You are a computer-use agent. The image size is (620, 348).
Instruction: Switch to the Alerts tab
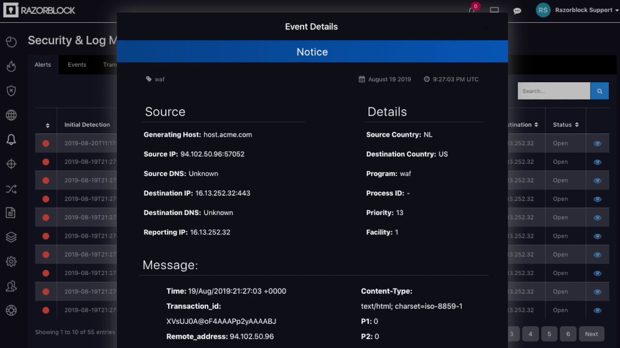[x=43, y=65]
